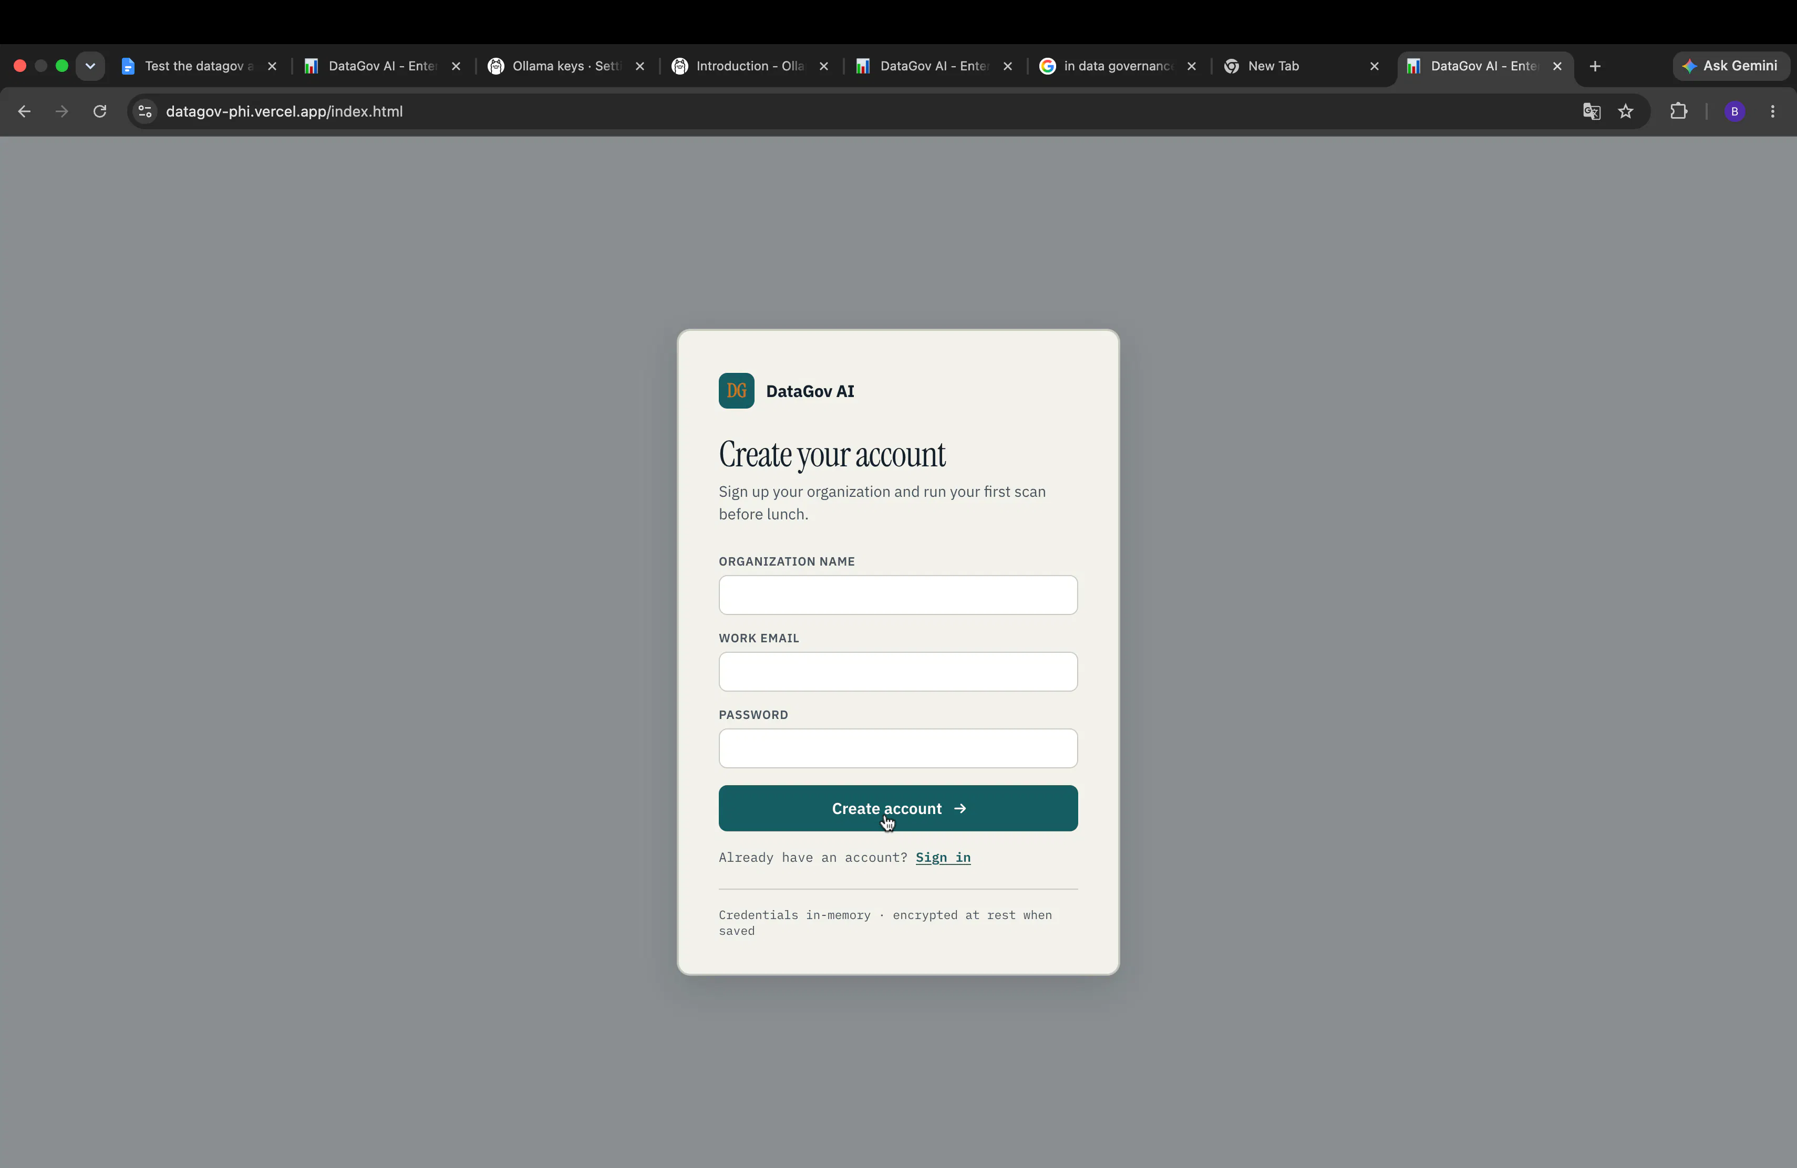Click the Ask Gemini button
The image size is (1797, 1168).
click(1731, 66)
